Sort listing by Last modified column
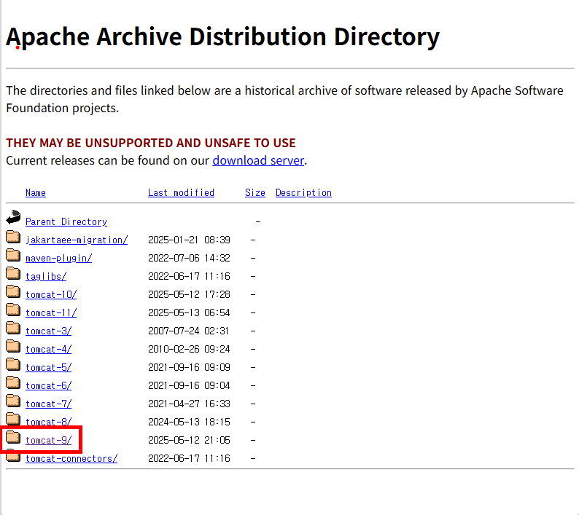The image size is (579, 515). click(181, 192)
